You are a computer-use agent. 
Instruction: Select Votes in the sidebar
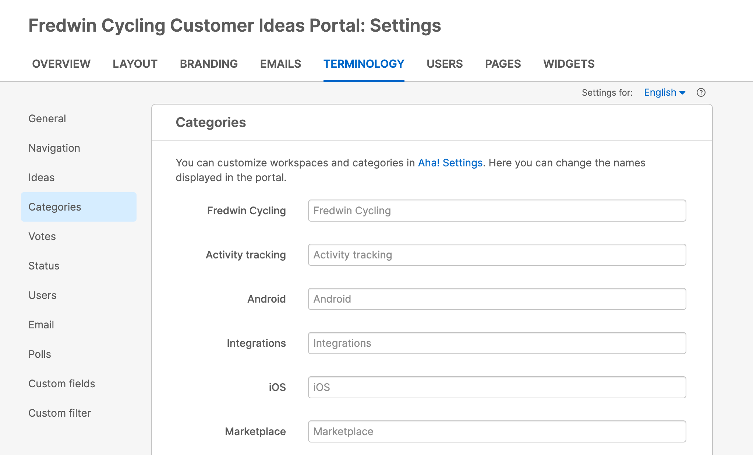pos(42,236)
